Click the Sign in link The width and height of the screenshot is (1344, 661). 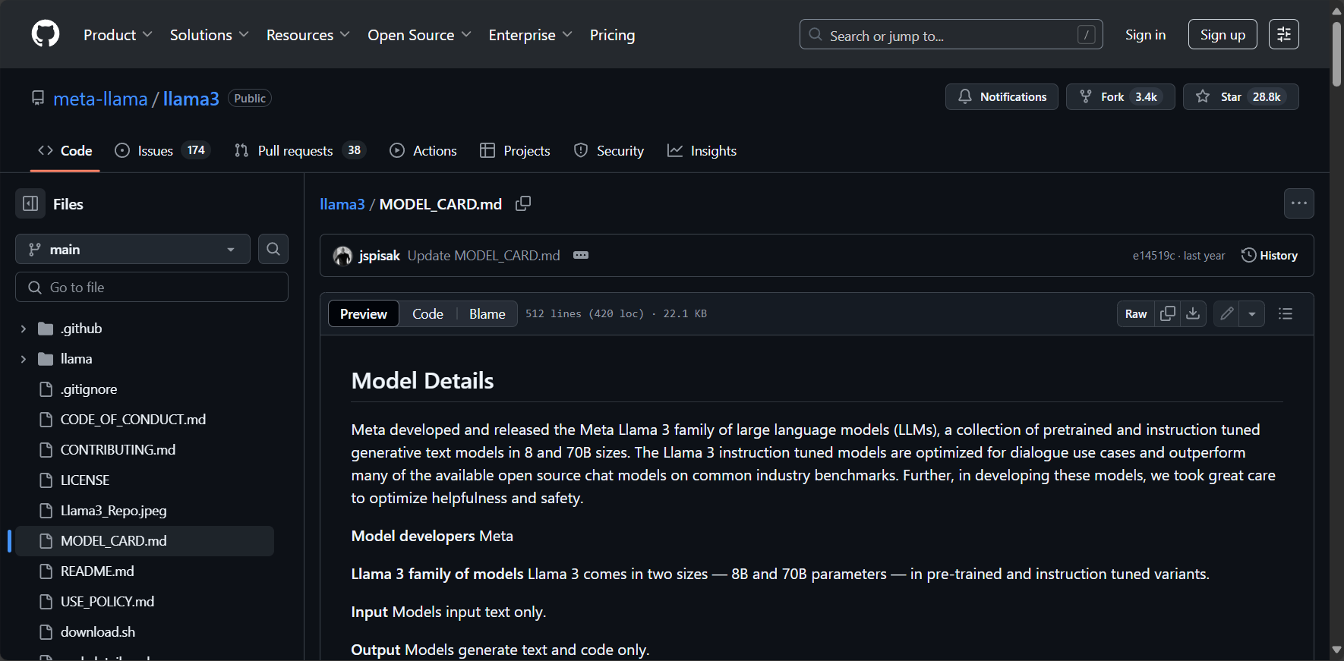click(x=1145, y=34)
